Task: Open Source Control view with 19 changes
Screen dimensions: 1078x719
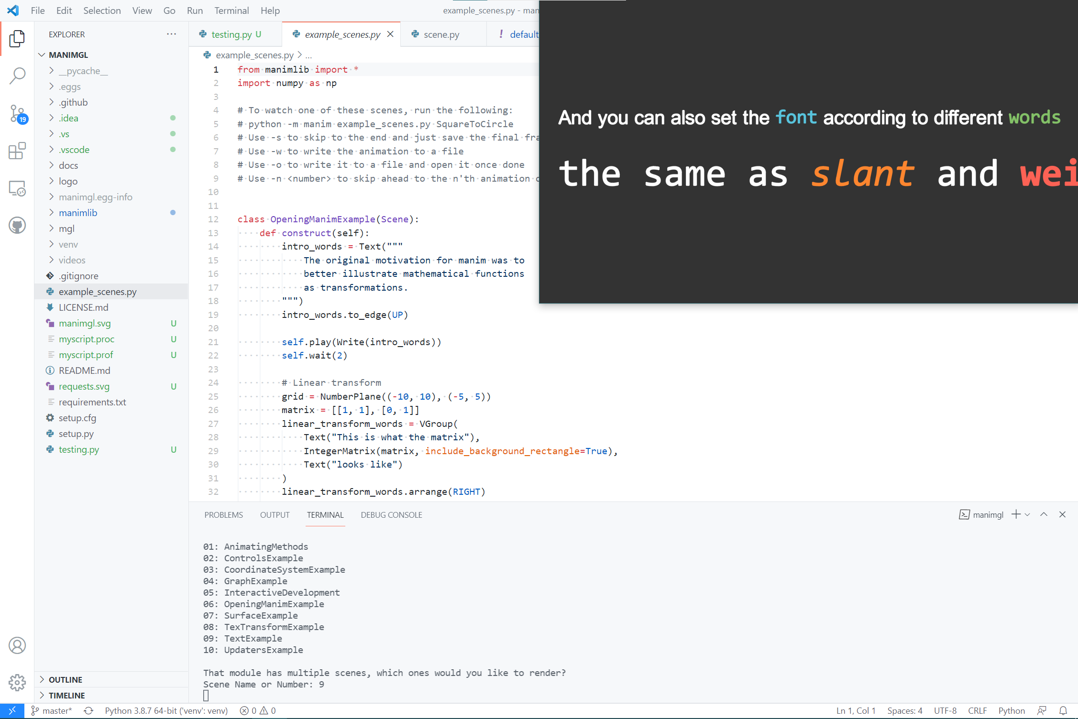Action: pyautogui.click(x=17, y=114)
